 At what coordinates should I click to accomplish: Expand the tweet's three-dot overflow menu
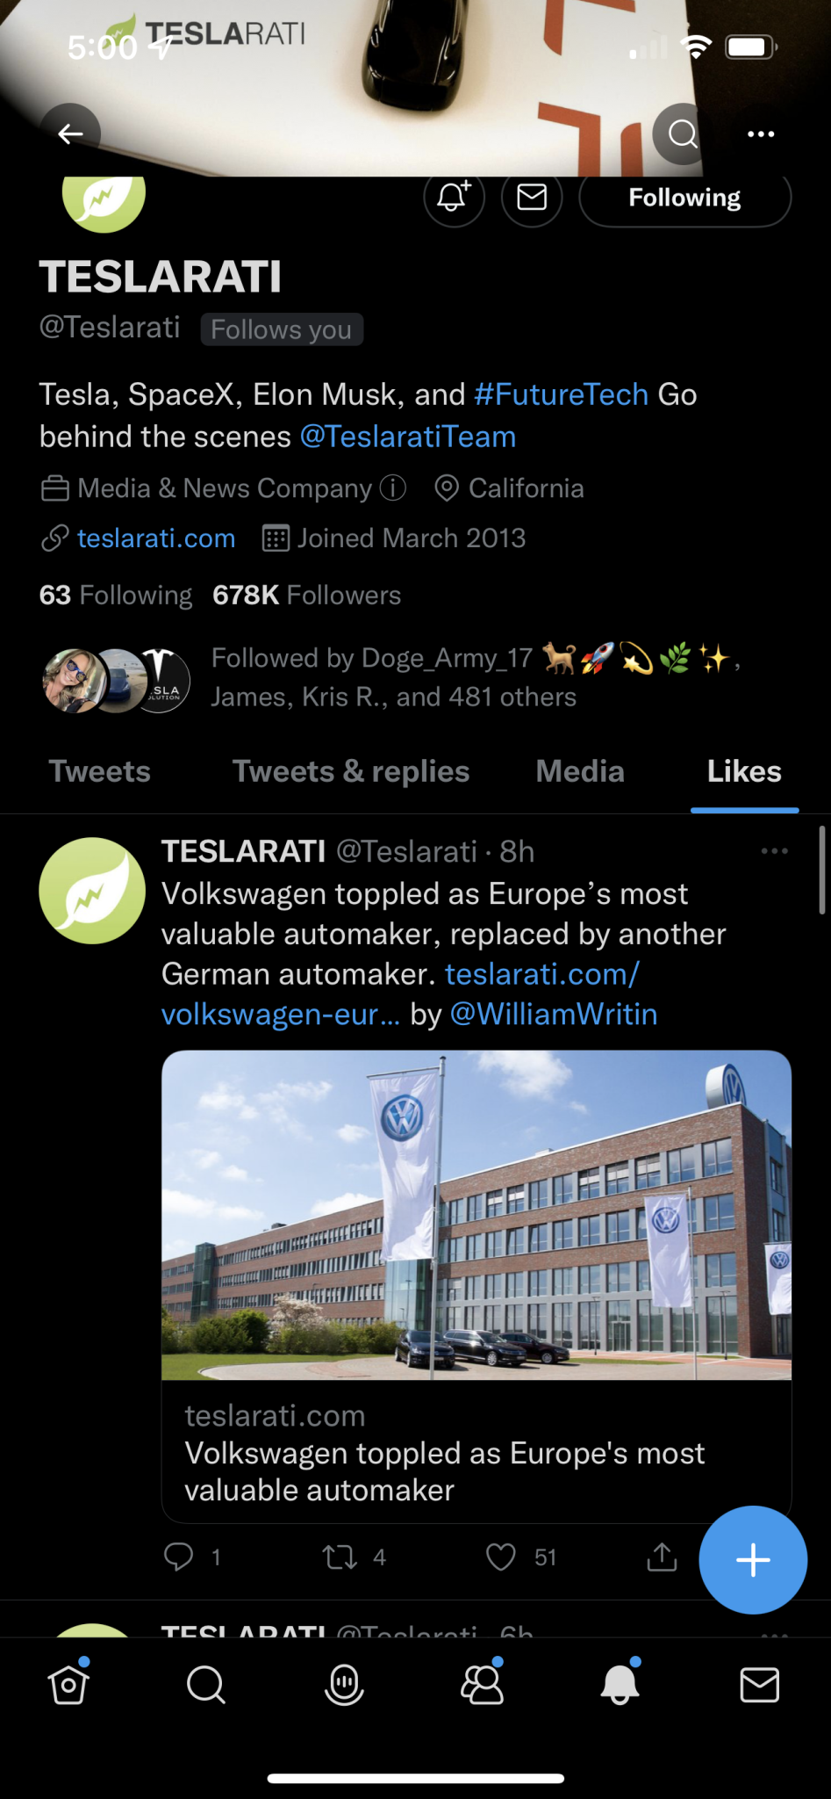(x=774, y=850)
